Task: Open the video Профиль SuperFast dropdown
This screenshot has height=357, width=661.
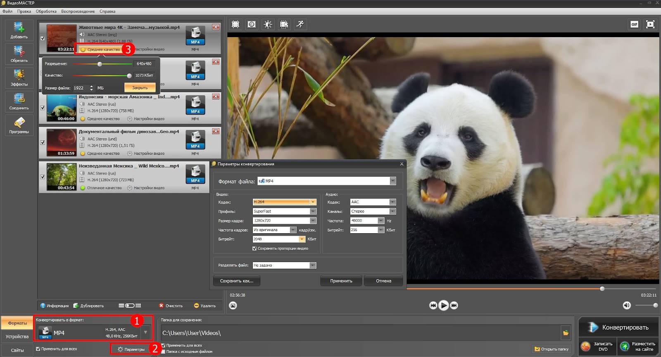Action: point(313,211)
